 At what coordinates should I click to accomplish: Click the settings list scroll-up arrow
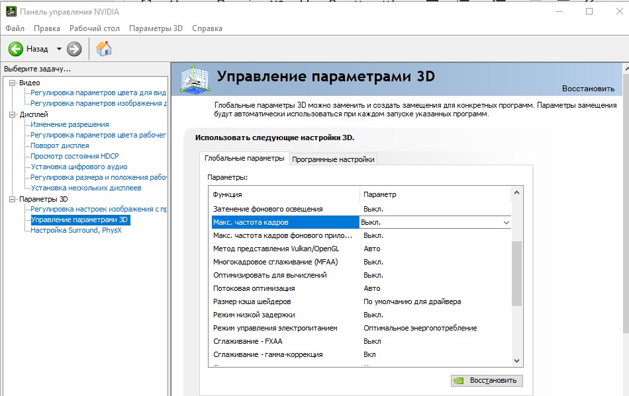516,193
